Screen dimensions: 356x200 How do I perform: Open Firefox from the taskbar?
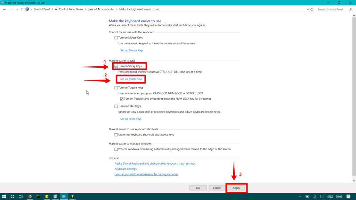click(30, 197)
